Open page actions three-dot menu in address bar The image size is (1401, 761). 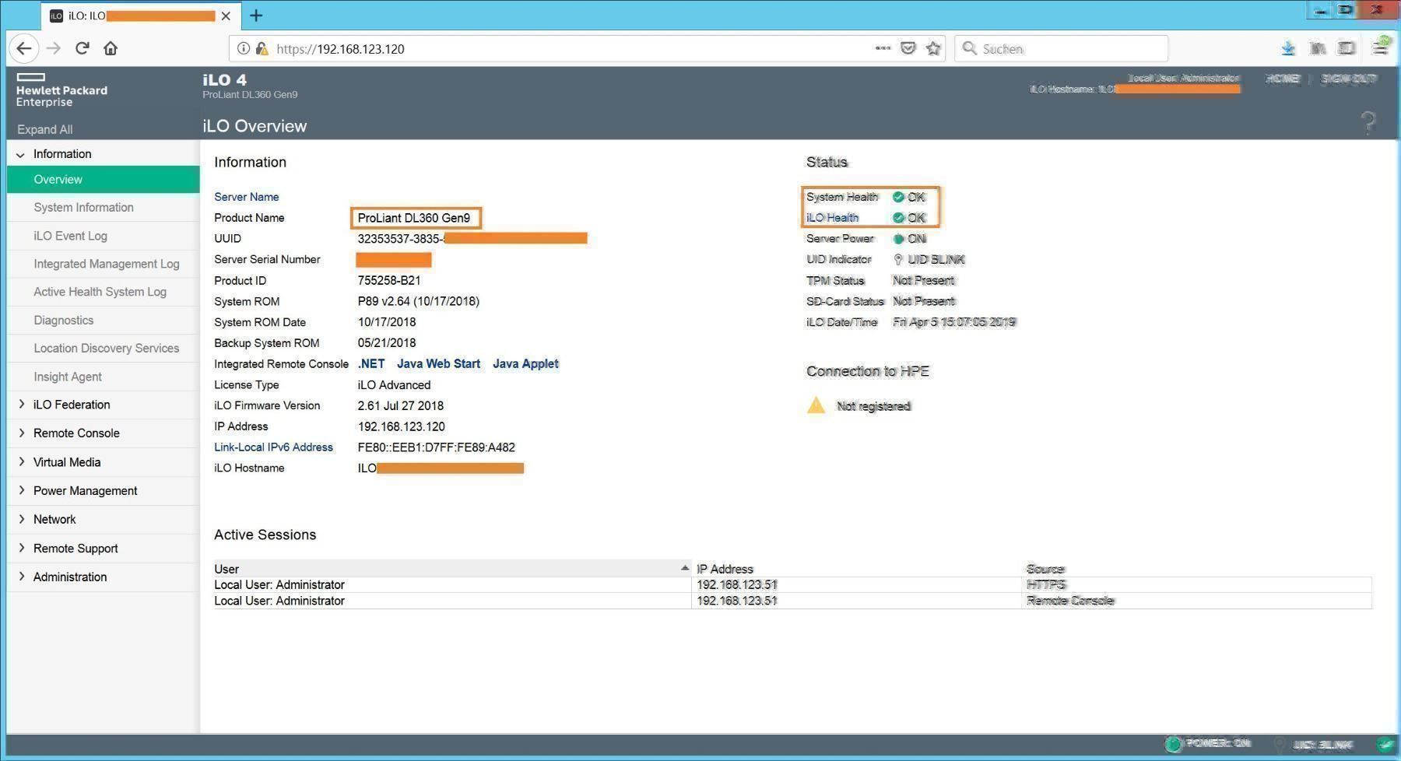pos(883,48)
